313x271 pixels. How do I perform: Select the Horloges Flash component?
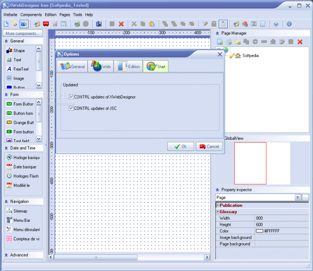click(26, 176)
